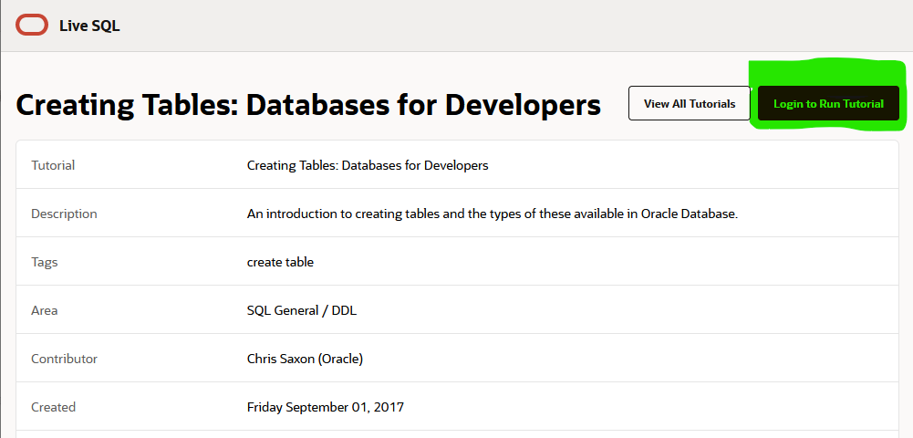Image resolution: width=913 pixels, height=438 pixels.
Task: Click the Created row label
Action: pos(53,407)
